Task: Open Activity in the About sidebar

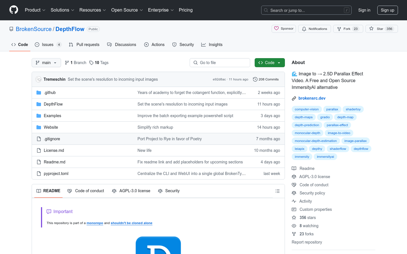Action: point(302,201)
